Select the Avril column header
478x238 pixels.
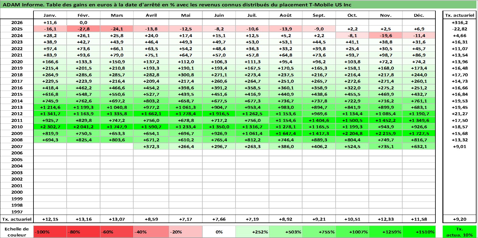pos(151,15)
